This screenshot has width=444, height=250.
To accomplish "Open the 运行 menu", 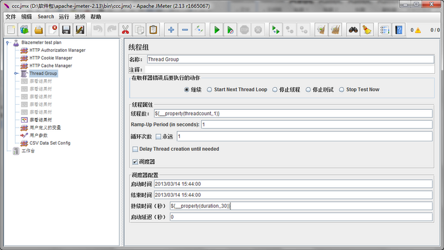I will (x=64, y=17).
